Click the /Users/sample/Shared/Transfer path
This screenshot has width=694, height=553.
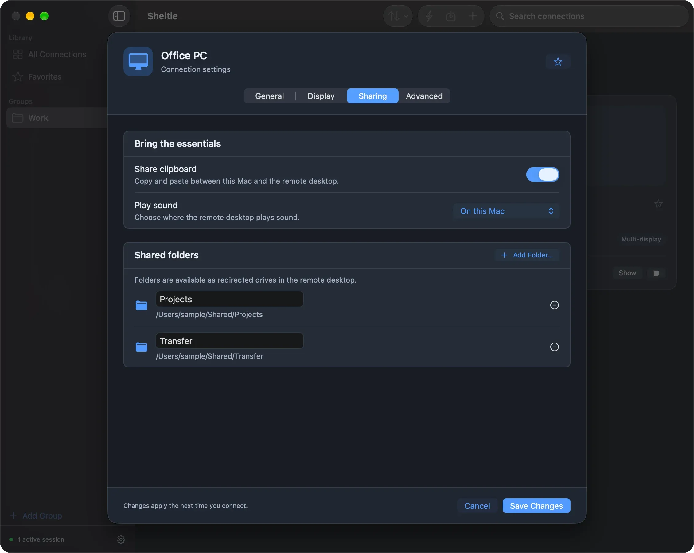tap(209, 356)
